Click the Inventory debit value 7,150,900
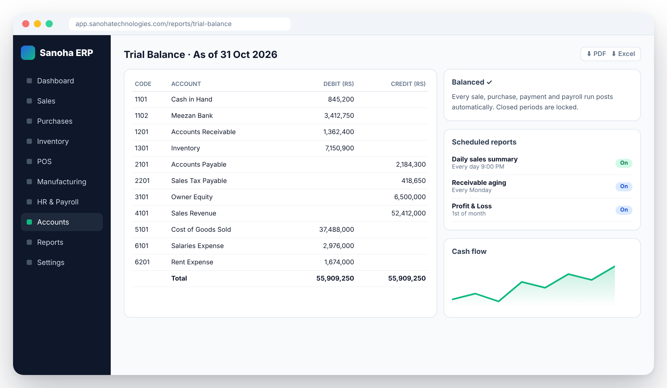 [339, 148]
